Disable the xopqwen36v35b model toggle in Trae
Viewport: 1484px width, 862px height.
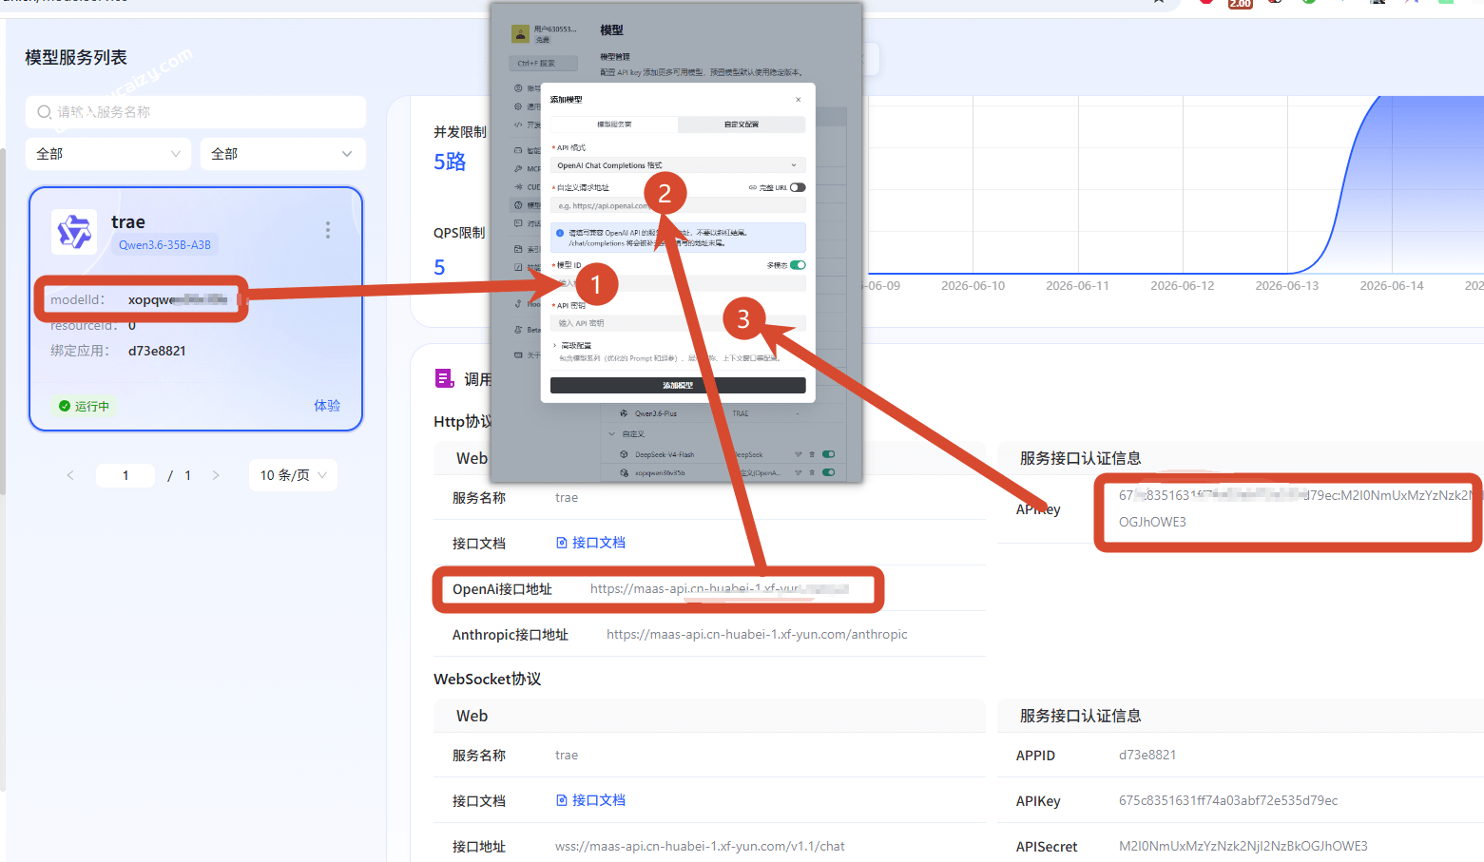pos(829,472)
